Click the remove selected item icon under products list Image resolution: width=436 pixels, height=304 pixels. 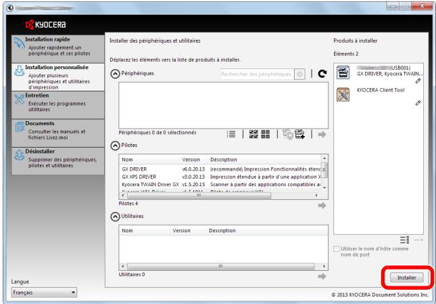[418, 240]
